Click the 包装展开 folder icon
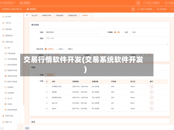Image resolution: width=174 pixels, height=130 pixels. (x=6, y=87)
